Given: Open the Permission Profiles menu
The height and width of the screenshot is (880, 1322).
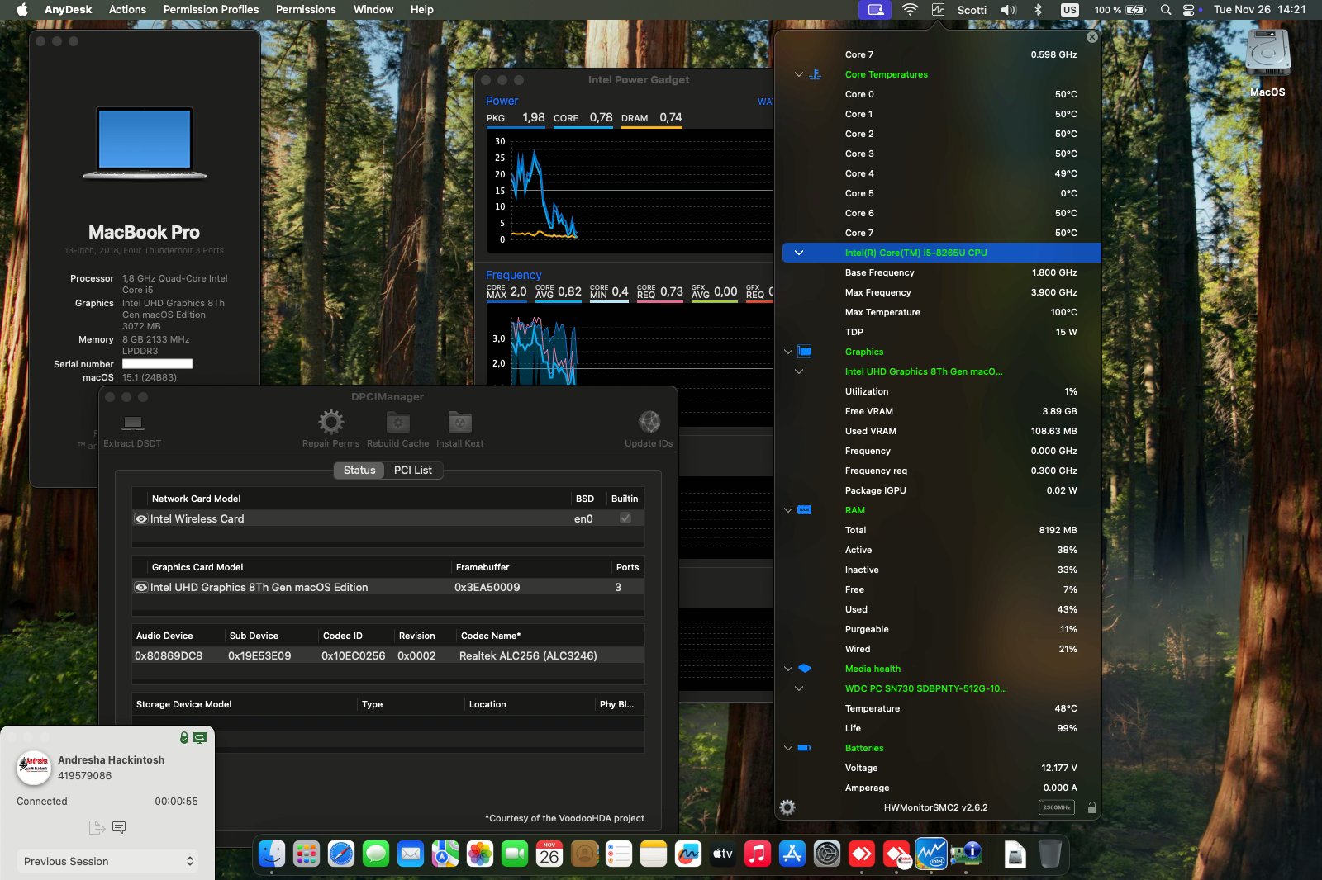Looking at the screenshot, I should click(210, 9).
